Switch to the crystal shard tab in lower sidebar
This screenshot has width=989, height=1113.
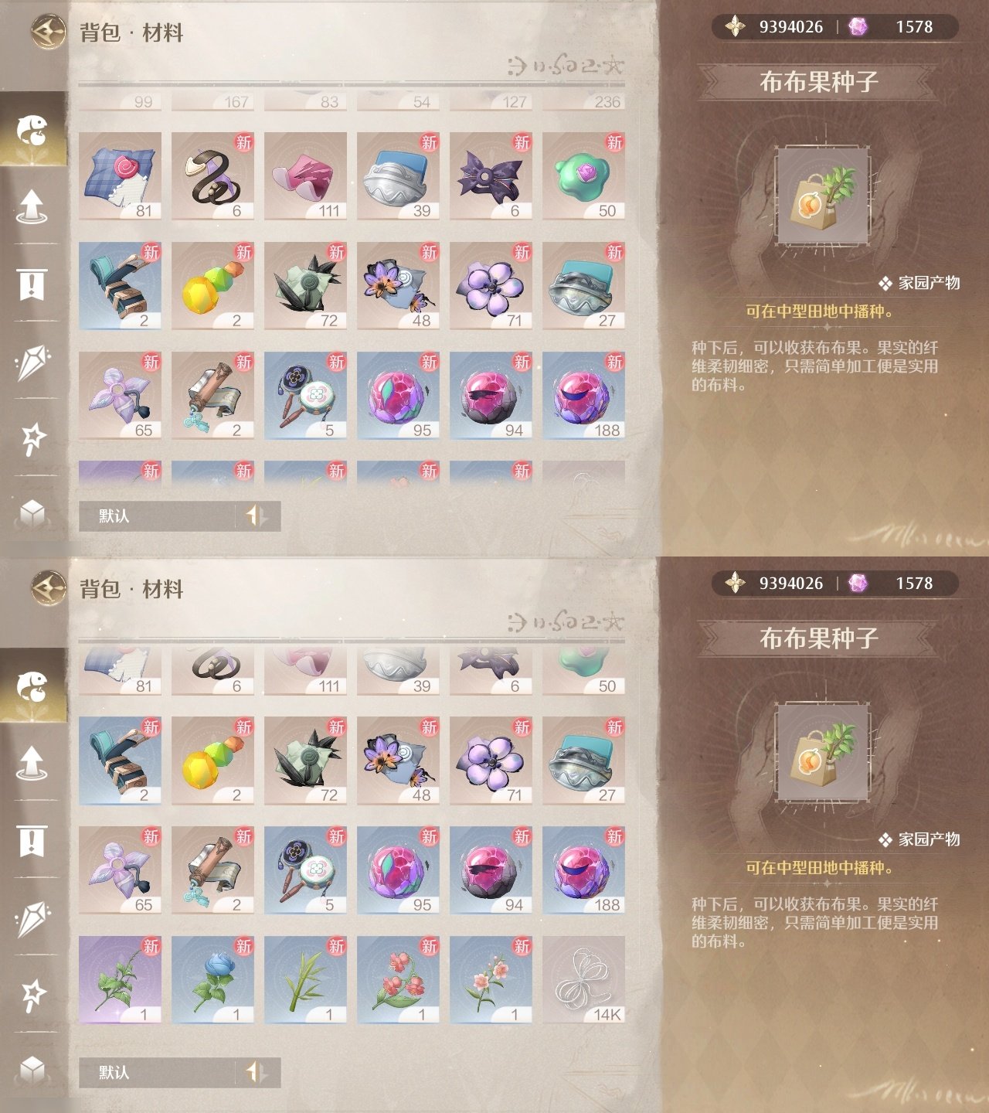(32, 918)
